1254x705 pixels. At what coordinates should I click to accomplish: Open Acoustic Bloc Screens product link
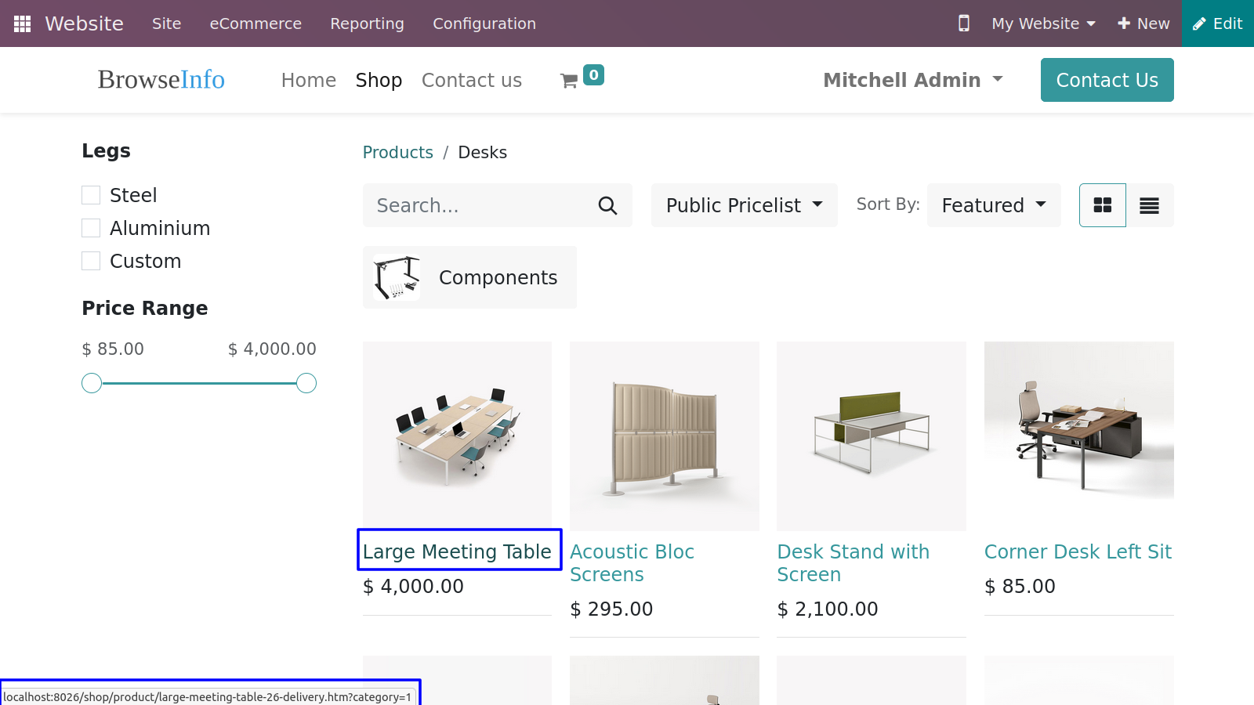tap(632, 562)
